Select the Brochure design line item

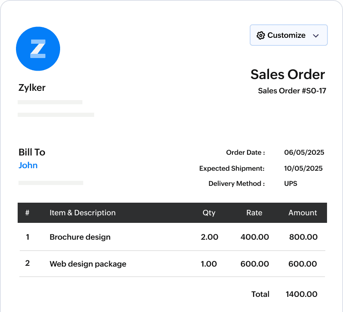coord(80,237)
